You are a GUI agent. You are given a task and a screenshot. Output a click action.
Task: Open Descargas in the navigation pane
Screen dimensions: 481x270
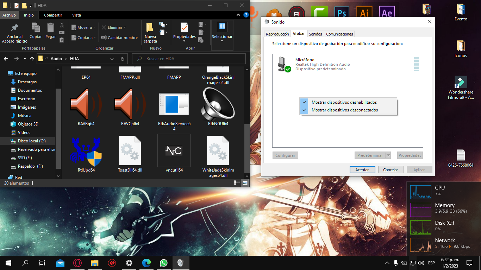[27, 82]
